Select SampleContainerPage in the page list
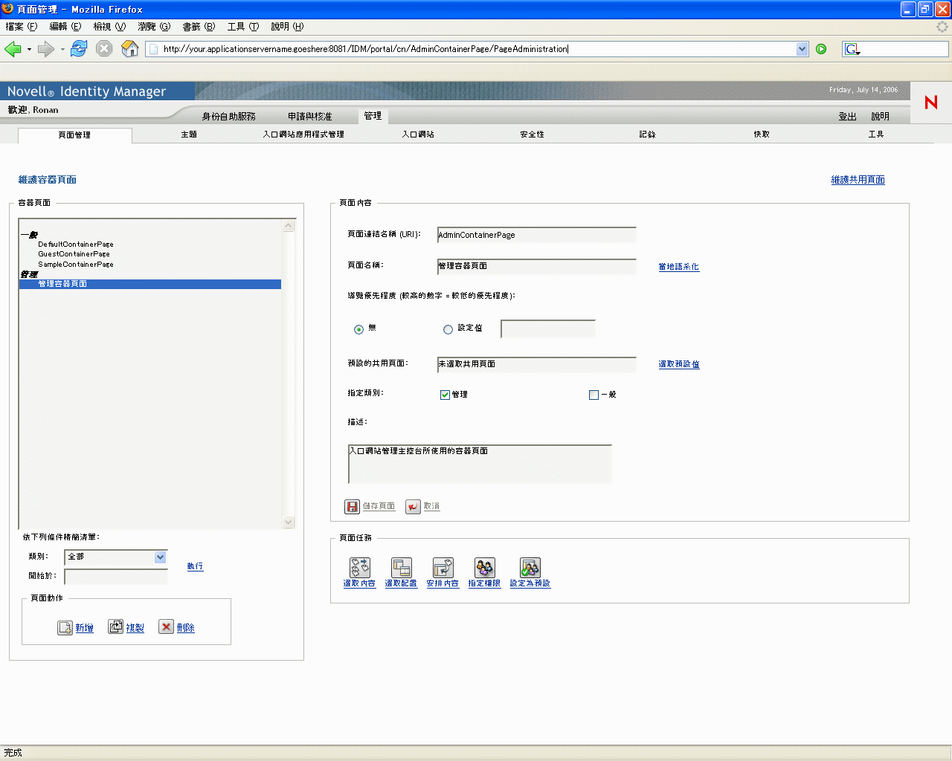This screenshot has height=761, width=952. coord(76,265)
